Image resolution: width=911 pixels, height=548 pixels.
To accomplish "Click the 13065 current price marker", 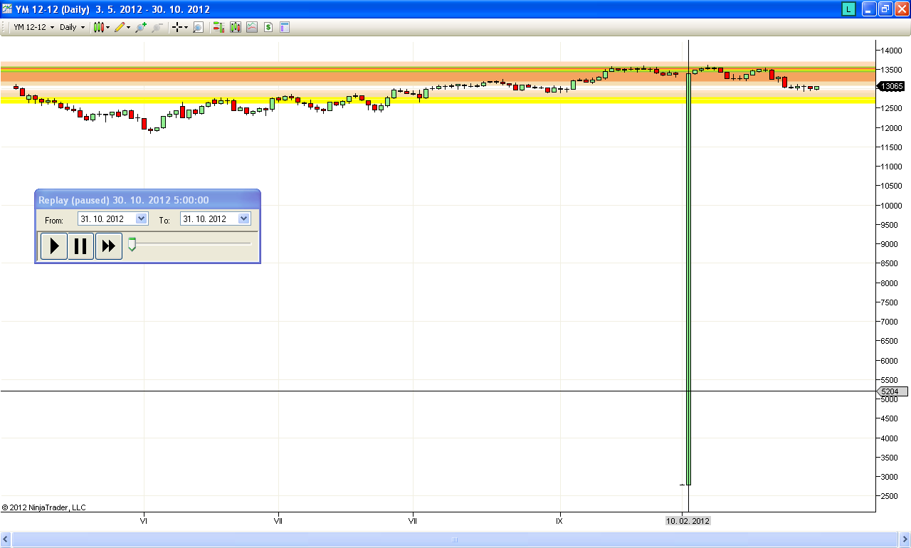I will [892, 86].
